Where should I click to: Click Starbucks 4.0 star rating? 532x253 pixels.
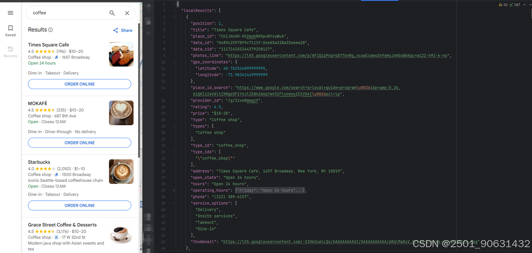tap(45, 169)
